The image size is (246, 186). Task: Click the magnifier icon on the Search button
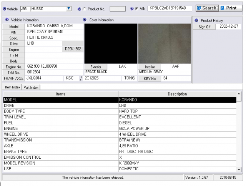pyautogui.click(x=199, y=8)
